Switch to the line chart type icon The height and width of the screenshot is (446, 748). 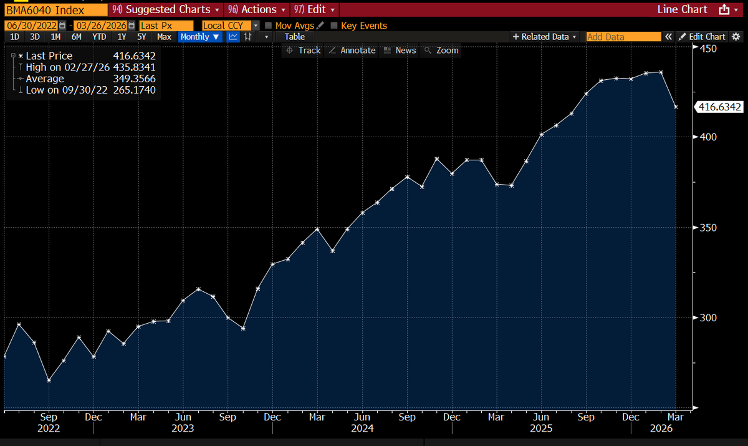[233, 37]
